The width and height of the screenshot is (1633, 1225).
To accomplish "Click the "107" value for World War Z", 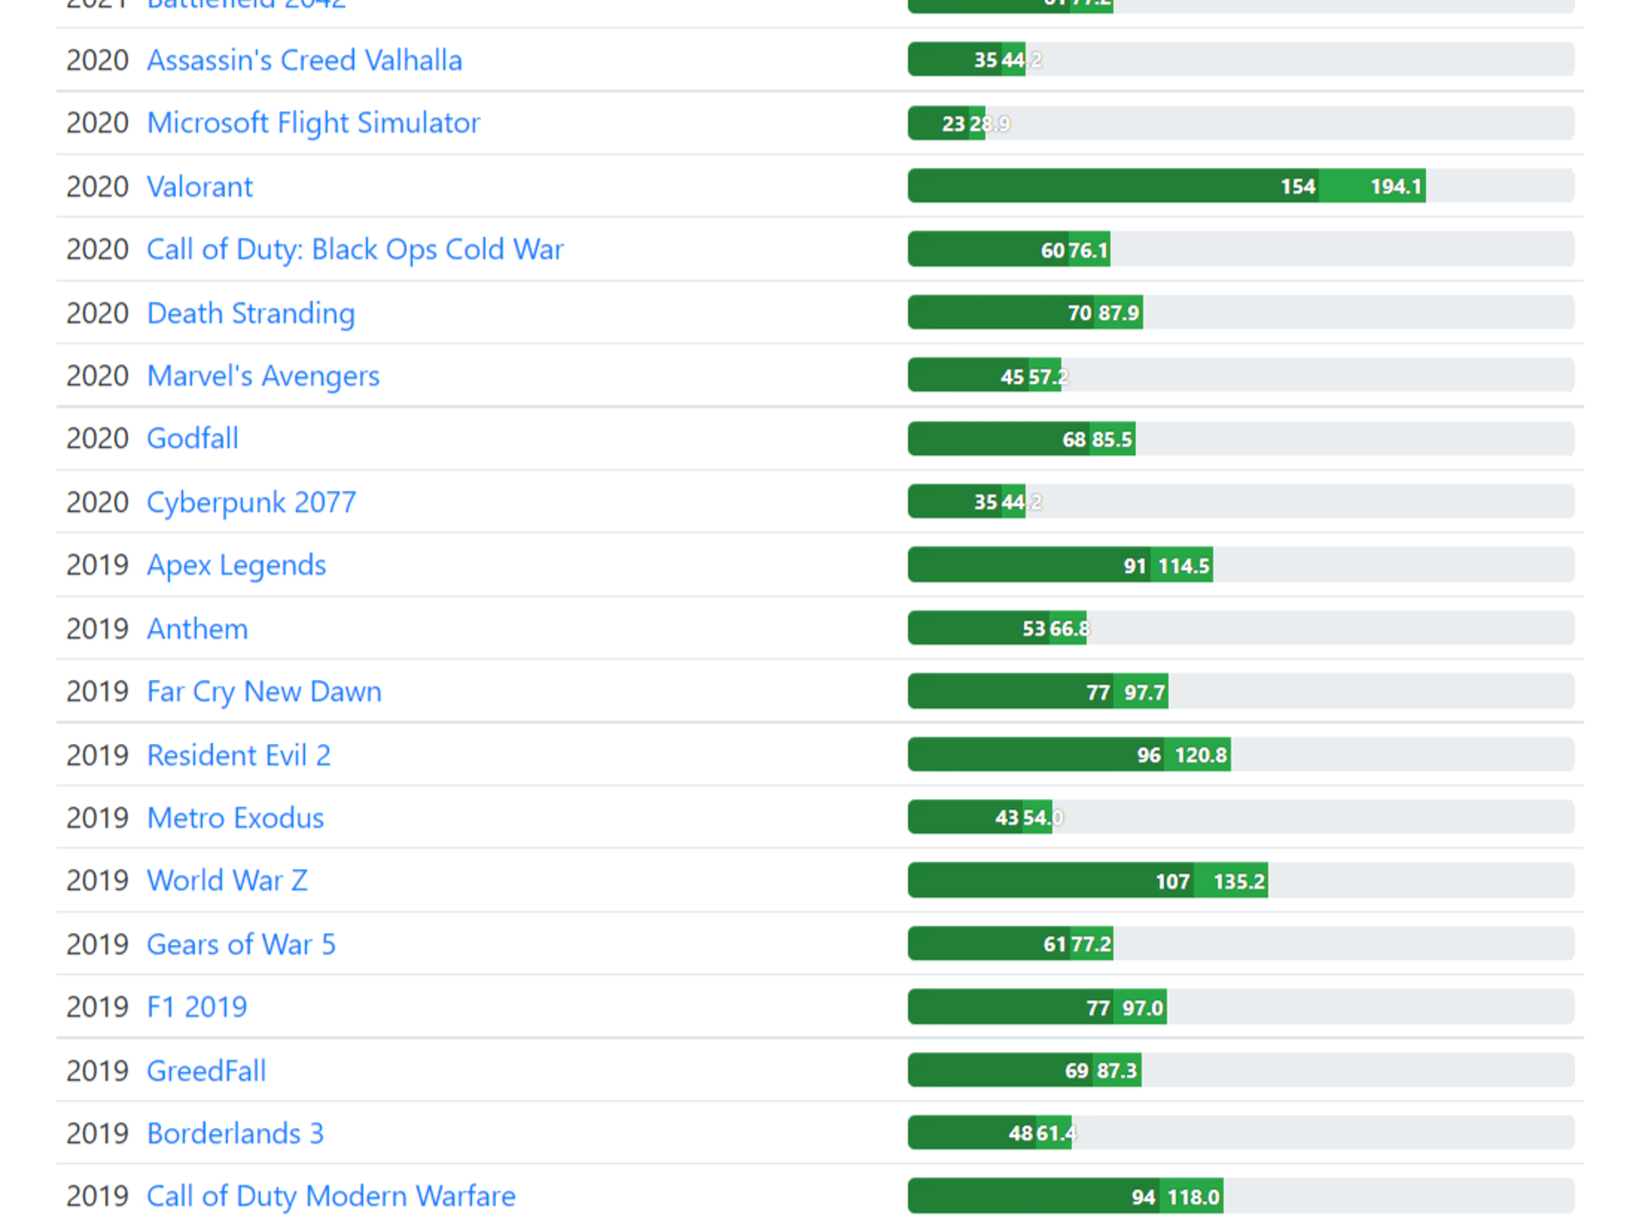I will pyautogui.click(x=1172, y=880).
